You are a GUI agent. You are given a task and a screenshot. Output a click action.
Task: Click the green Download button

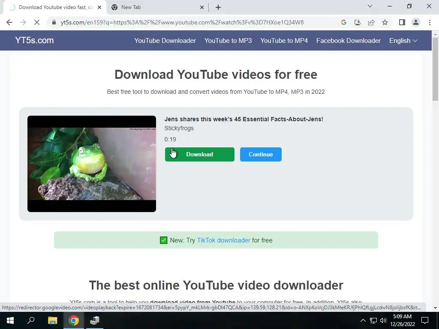point(200,154)
